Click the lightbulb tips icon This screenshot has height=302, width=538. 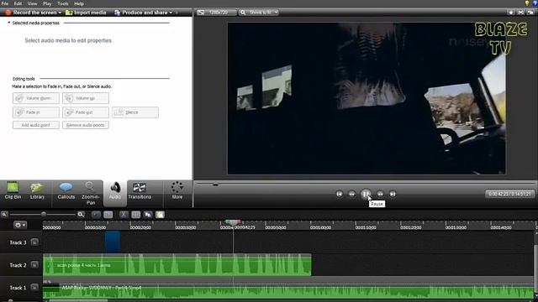click(527, 3)
